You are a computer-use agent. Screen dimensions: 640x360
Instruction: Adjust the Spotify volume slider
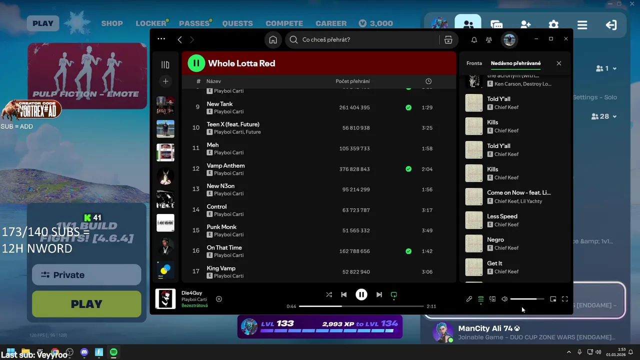(527, 299)
